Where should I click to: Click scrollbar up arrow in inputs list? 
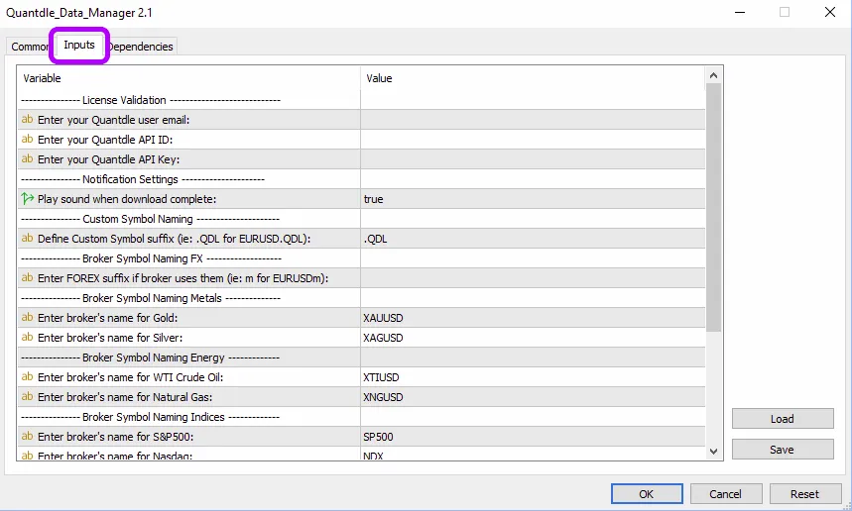pyautogui.click(x=713, y=75)
